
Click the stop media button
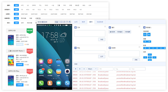pyautogui.click(x=157, y=48)
